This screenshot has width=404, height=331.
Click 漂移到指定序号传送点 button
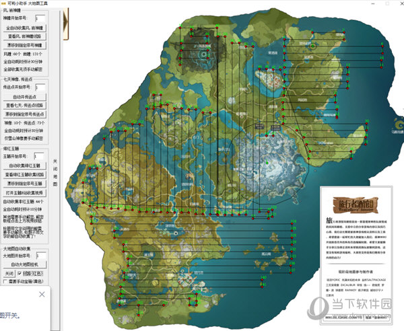click(x=25, y=114)
